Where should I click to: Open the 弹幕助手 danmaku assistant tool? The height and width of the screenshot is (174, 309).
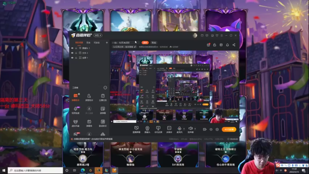[x=75, y=97]
